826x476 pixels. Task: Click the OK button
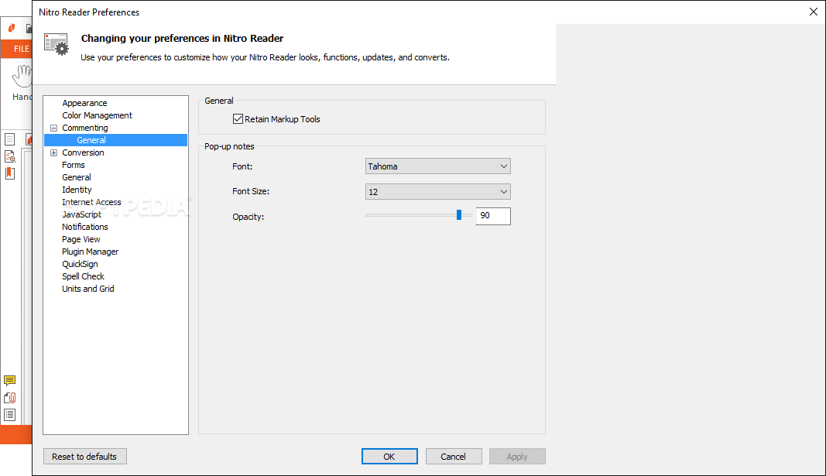[x=389, y=457]
